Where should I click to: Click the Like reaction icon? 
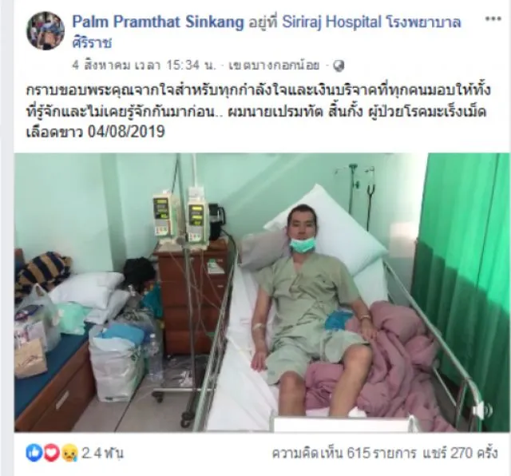coord(34,453)
